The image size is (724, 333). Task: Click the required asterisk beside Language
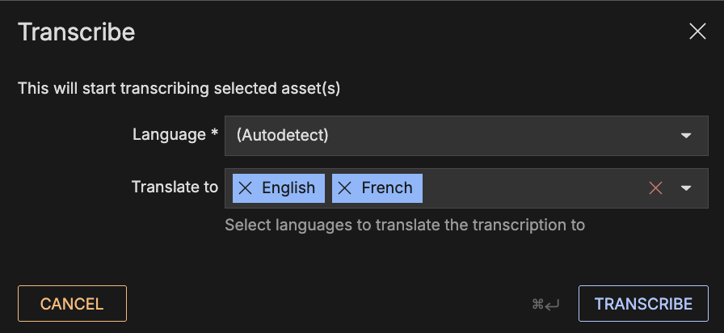click(214, 133)
